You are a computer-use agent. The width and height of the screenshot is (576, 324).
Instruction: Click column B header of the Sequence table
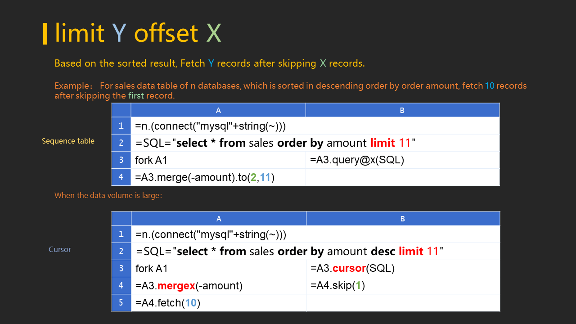point(402,110)
